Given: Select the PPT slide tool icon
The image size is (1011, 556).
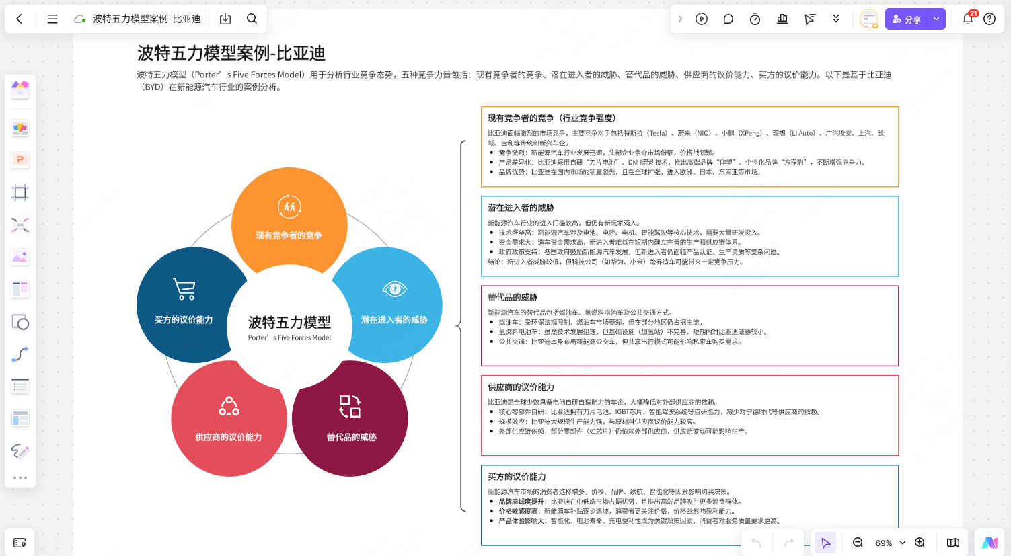Looking at the screenshot, I should pyautogui.click(x=20, y=160).
